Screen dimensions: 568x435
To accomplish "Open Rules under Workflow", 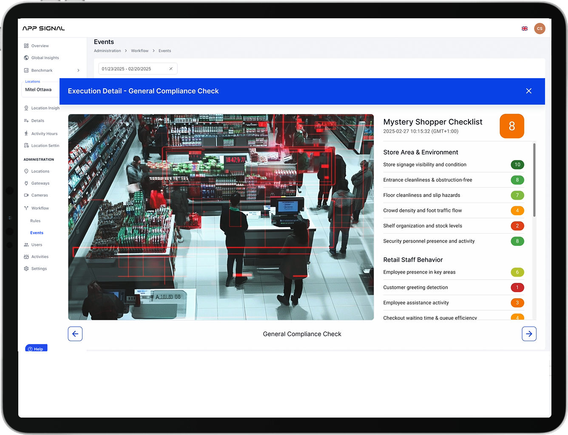I will (35, 221).
